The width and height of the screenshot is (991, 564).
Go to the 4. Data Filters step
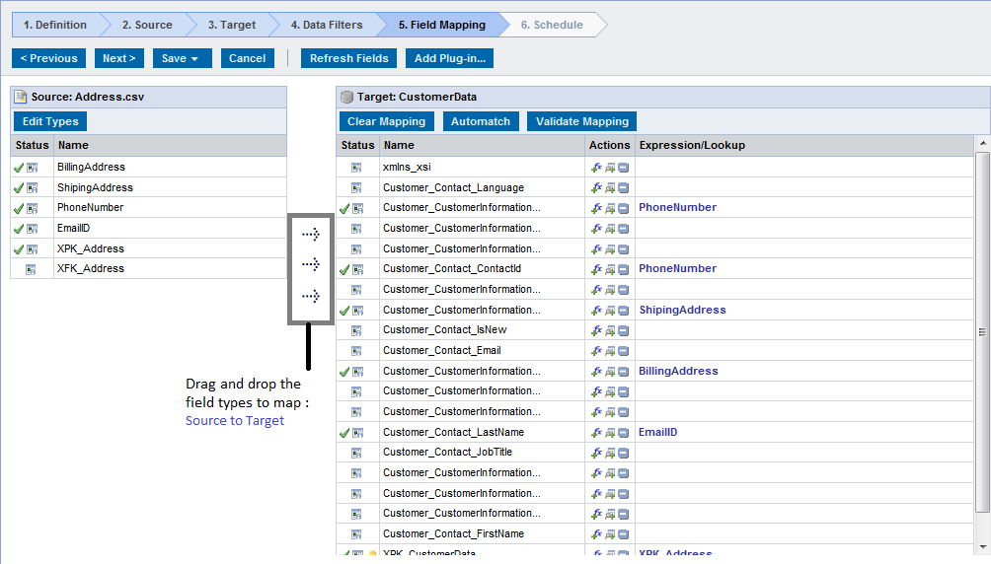pos(327,25)
